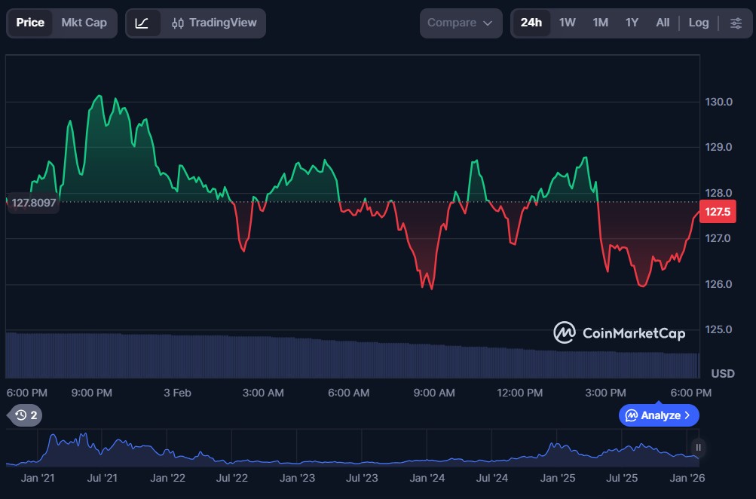Image resolution: width=756 pixels, height=499 pixels.
Task: Toggle Log scale on the chart
Action: click(x=698, y=23)
